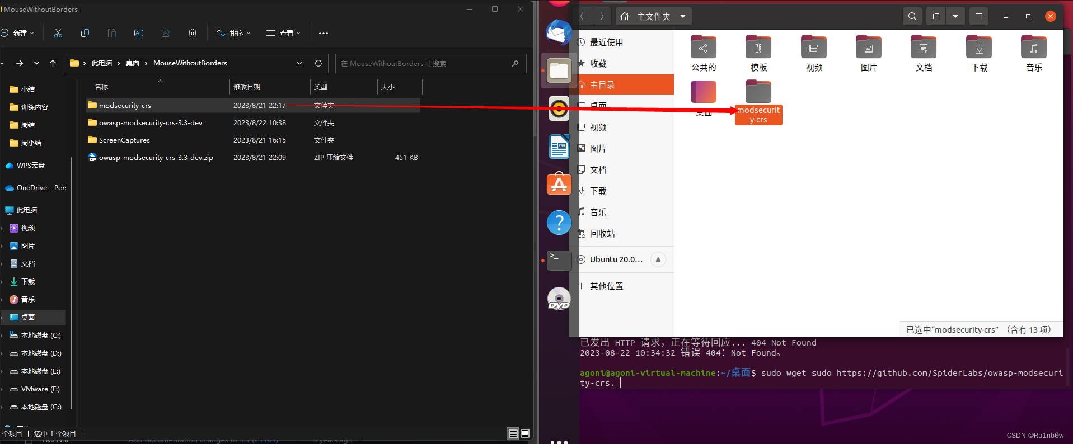Open the three-dots more options menu in Explorer

click(x=324, y=33)
